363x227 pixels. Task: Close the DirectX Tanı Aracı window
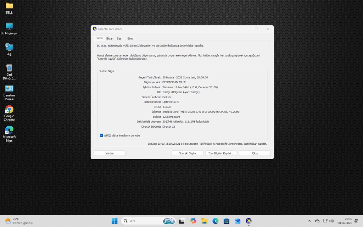tap(268, 29)
